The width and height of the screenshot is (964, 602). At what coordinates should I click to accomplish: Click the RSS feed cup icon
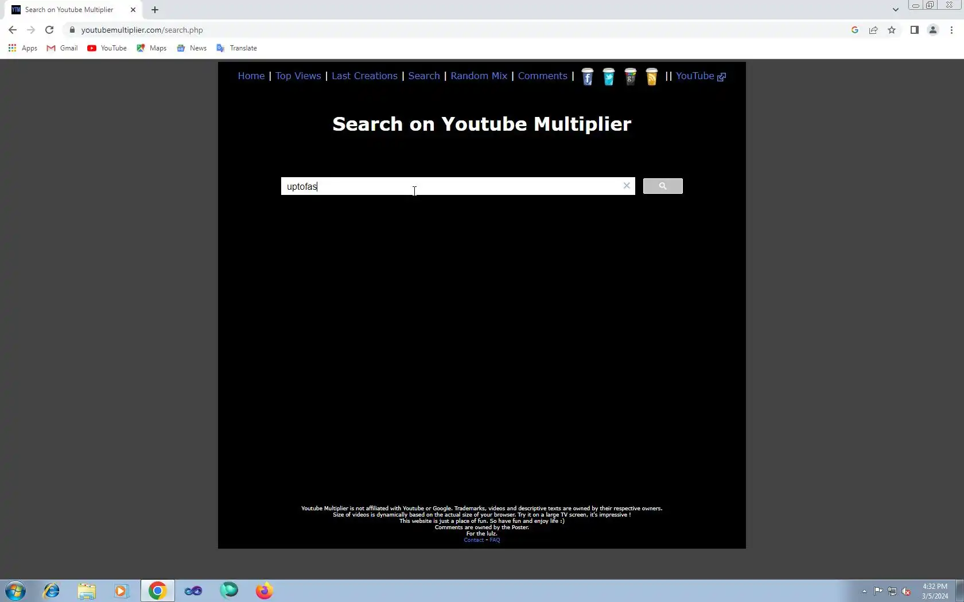tap(652, 76)
